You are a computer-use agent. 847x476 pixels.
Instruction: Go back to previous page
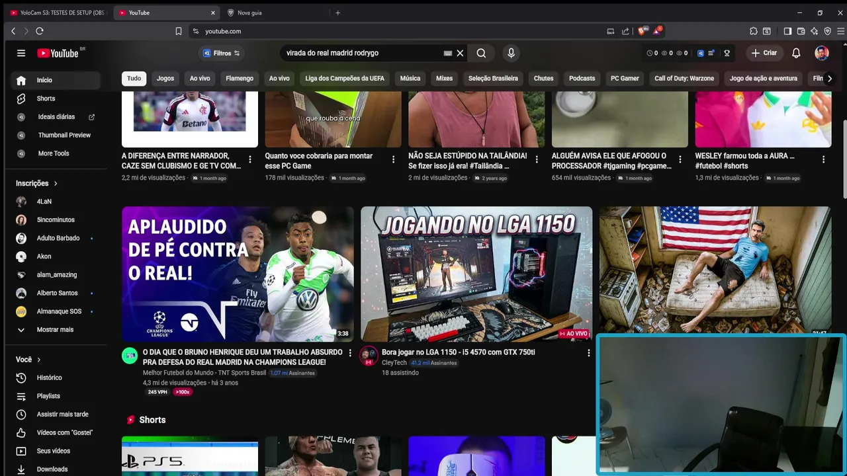coord(13,31)
